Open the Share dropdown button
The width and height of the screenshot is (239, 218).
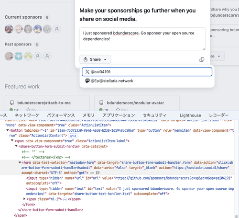95,59
